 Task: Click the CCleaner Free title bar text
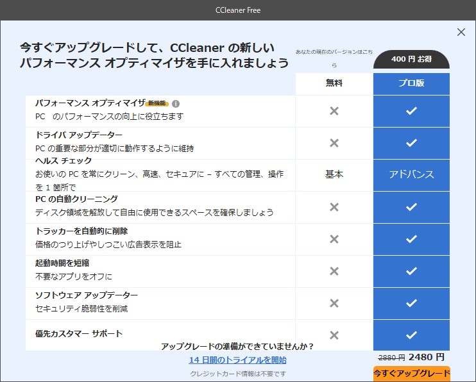point(238,10)
